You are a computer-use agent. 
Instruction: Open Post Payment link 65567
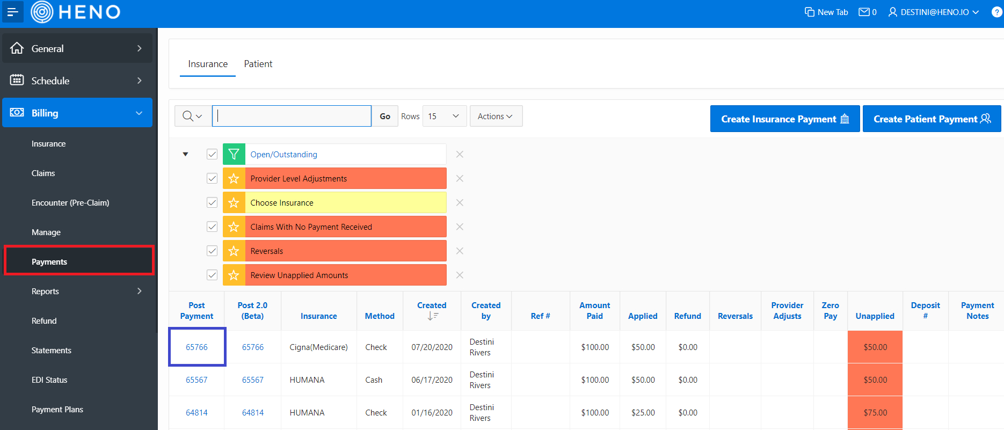pos(197,380)
